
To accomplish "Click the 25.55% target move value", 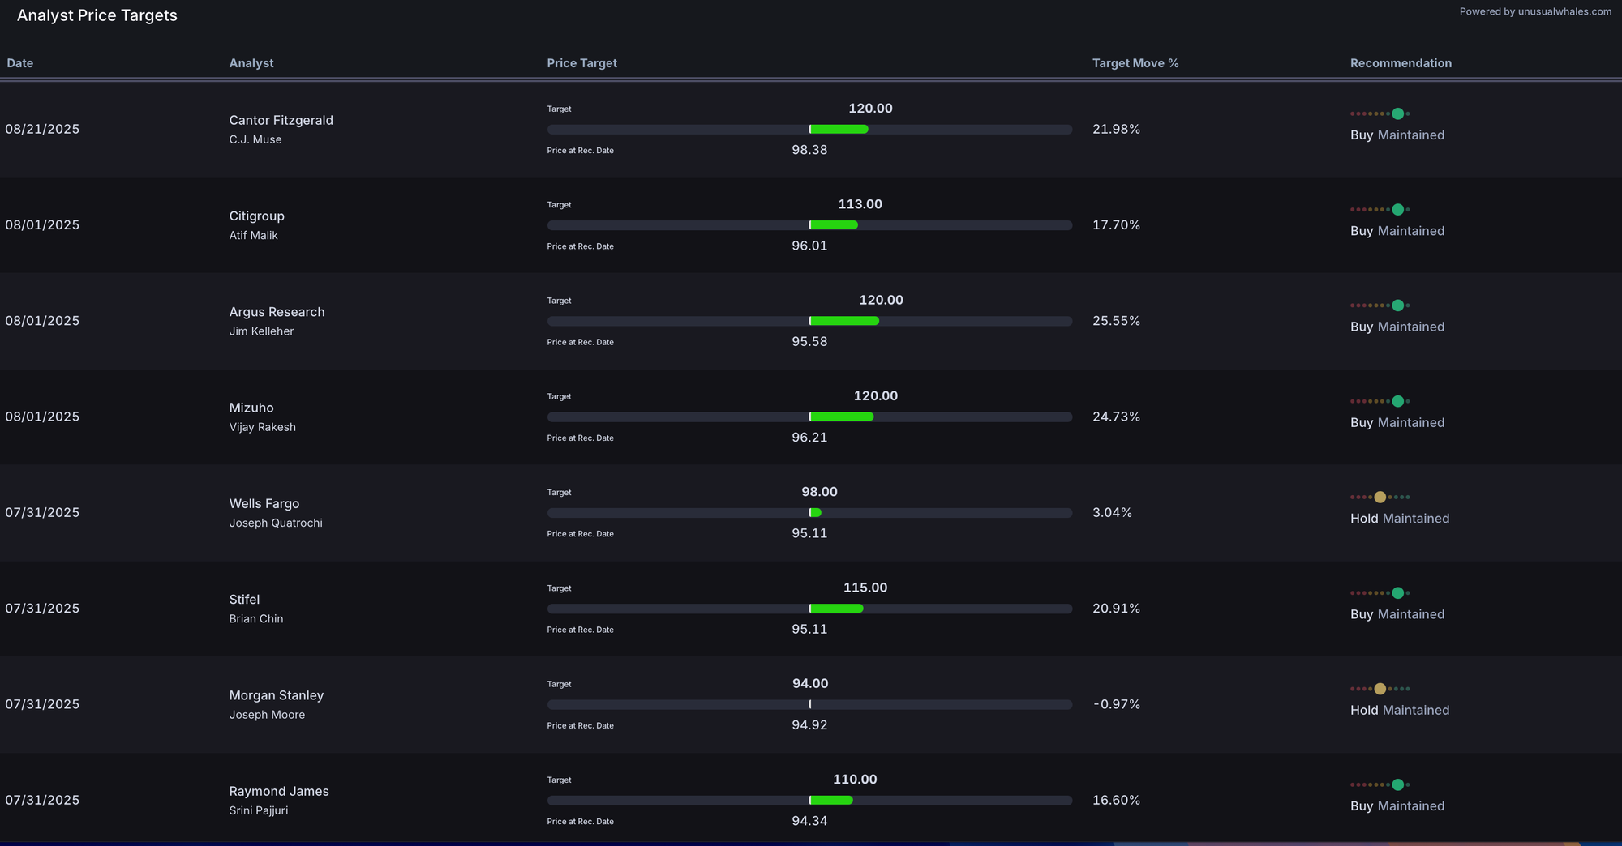I will coord(1116,321).
